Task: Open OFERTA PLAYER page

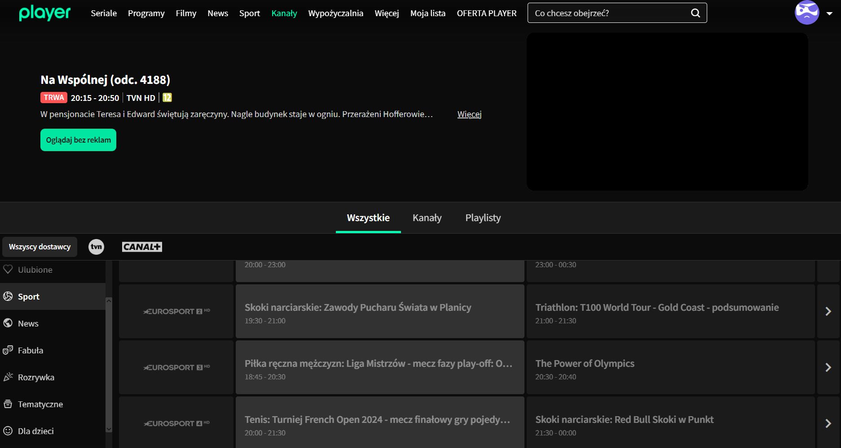Action: point(487,13)
